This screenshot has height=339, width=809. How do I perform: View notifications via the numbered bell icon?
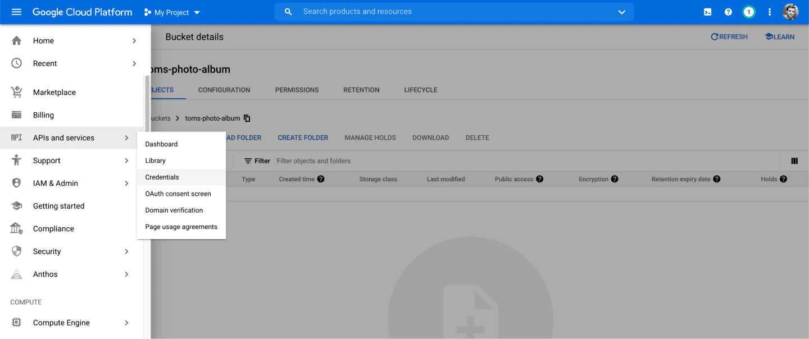(748, 12)
